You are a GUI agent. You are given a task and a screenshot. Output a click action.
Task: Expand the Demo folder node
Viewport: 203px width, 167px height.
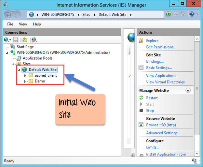25,81
